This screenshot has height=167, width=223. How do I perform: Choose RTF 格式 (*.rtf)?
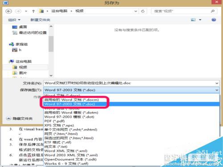pyautogui.click(x=132, y=143)
